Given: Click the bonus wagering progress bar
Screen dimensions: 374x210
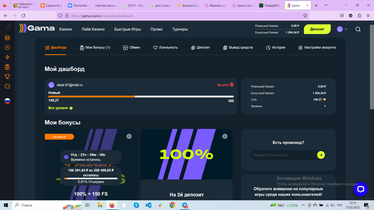Looking at the screenshot, I should coord(91,178).
